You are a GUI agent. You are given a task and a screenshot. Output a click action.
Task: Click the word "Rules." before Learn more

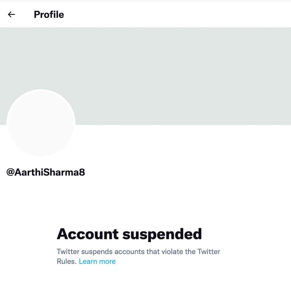[67, 262]
